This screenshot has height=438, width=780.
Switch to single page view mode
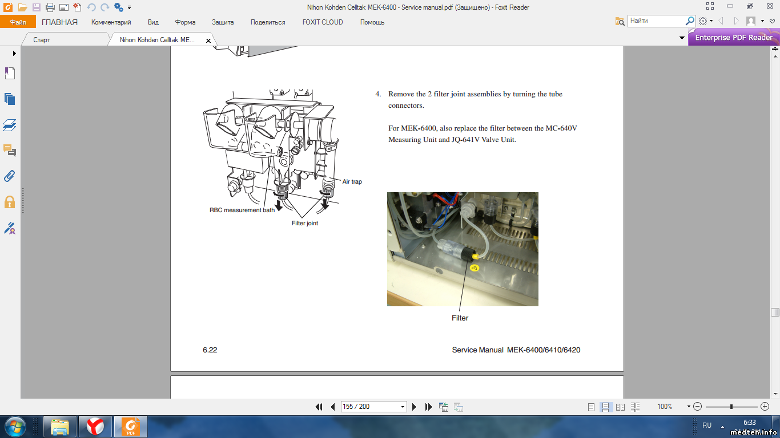(x=591, y=407)
